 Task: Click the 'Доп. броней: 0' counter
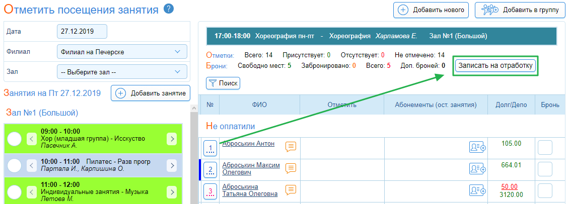[x=423, y=66]
